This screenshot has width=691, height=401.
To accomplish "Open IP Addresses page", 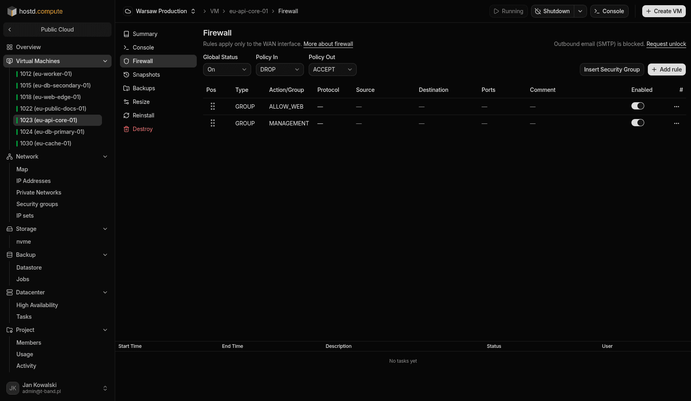I will pos(34,181).
